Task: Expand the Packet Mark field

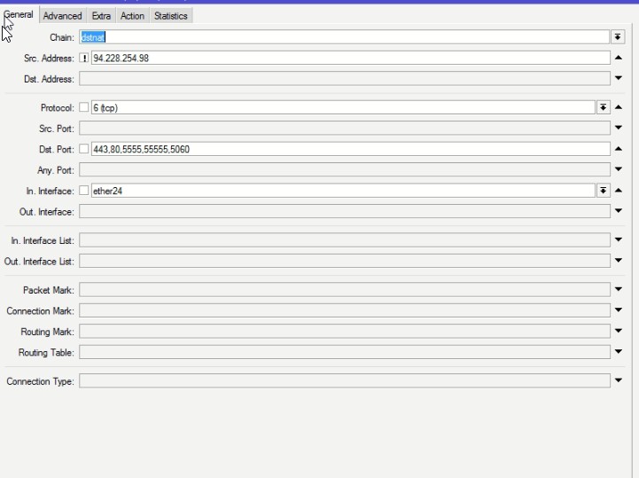Action: tap(619, 289)
